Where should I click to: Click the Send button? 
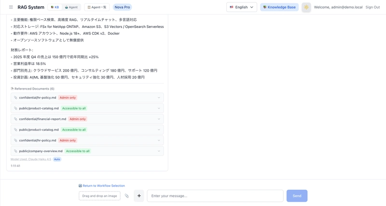[297, 196]
